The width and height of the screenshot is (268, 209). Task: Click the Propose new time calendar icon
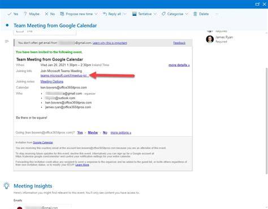click(x=62, y=14)
